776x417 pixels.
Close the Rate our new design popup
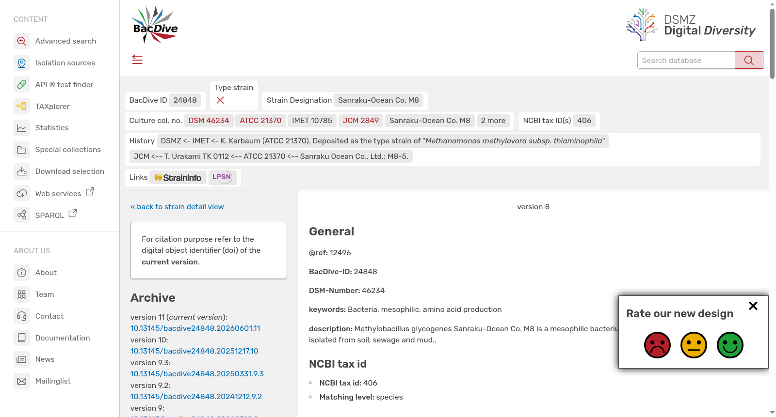tap(753, 306)
